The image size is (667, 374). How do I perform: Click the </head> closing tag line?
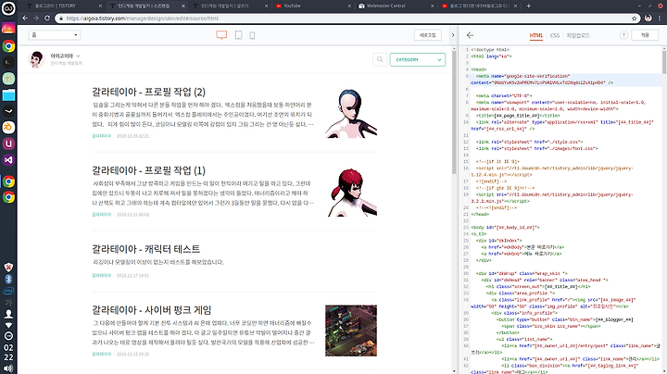[480, 214]
